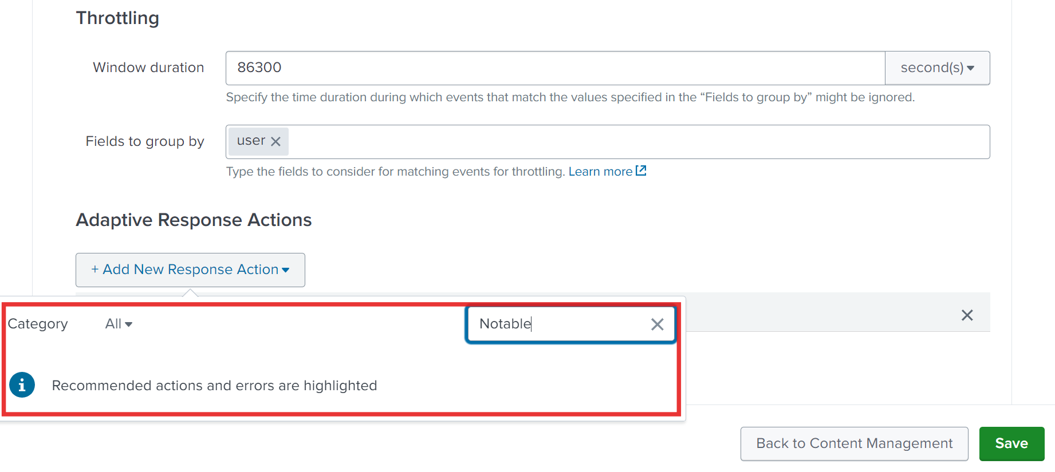The height and width of the screenshot is (472, 1055).
Task: Clear the Notable search text
Action: click(x=657, y=324)
